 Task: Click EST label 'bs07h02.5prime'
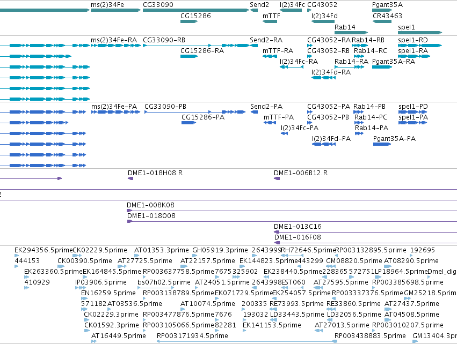pos(164,282)
